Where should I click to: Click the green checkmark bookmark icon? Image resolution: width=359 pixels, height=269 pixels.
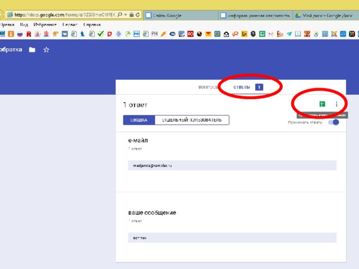tap(101, 34)
